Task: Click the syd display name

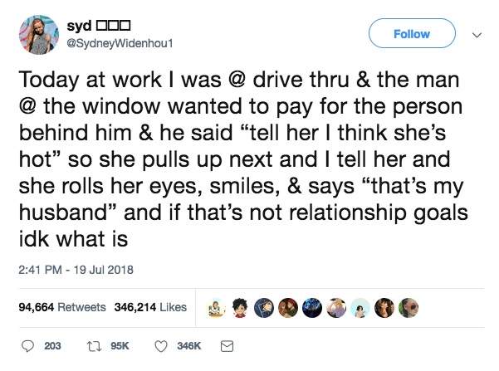Action: 80,24
